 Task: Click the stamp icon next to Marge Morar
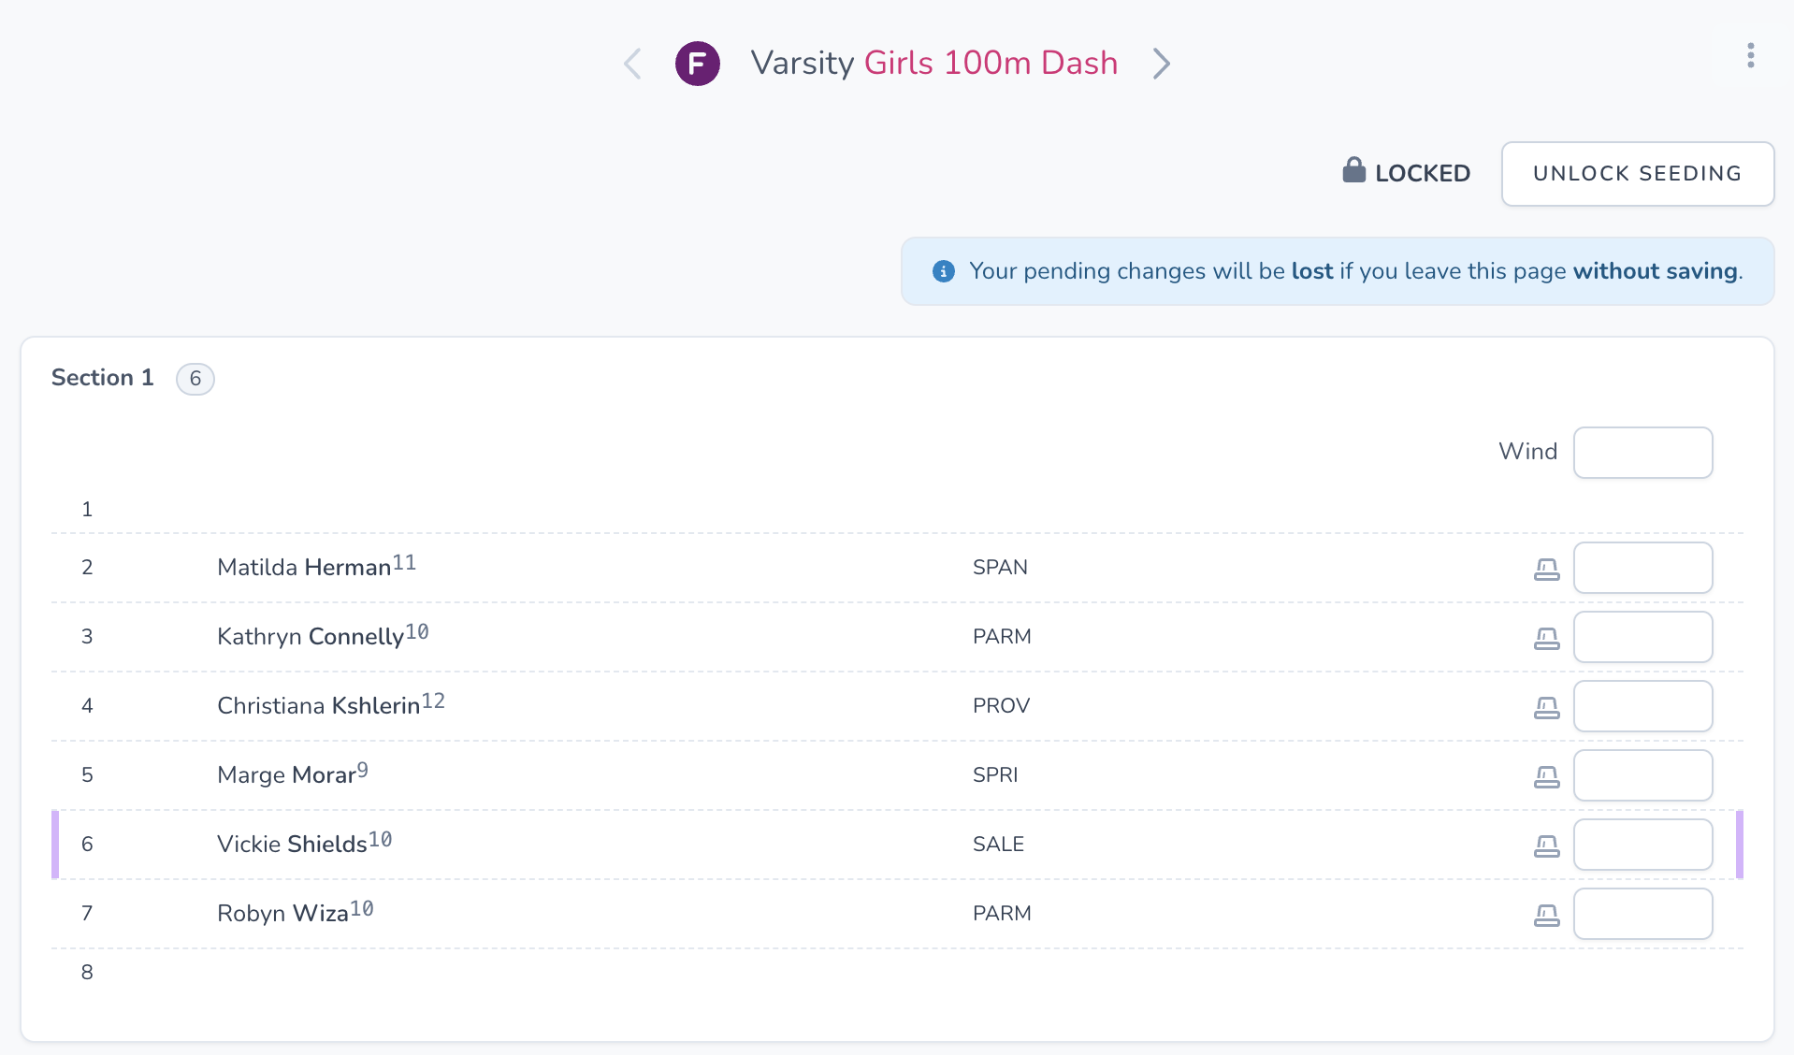(x=1546, y=776)
